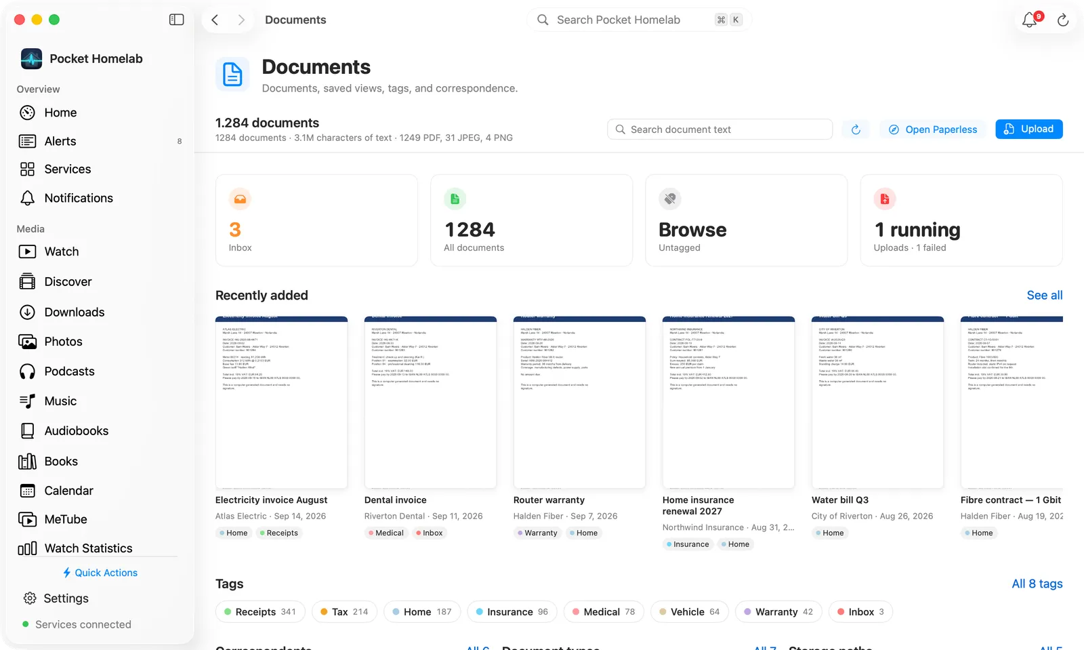This screenshot has width=1084, height=650.
Task: Open Books in the sidebar
Action: point(100,461)
